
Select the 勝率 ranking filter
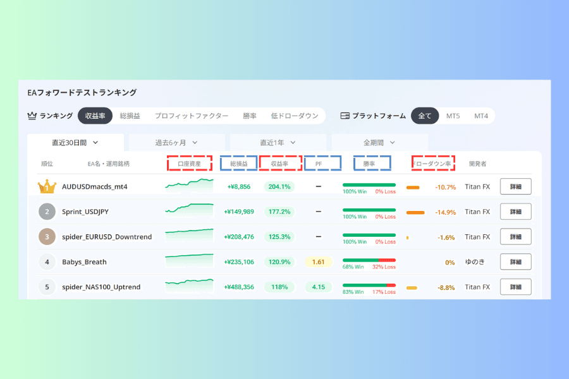[x=250, y=116]
